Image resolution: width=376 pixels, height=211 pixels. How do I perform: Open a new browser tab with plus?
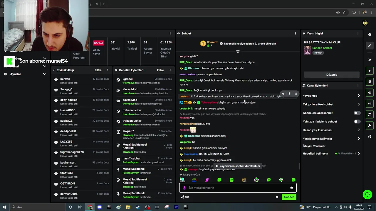coord(104,4)
